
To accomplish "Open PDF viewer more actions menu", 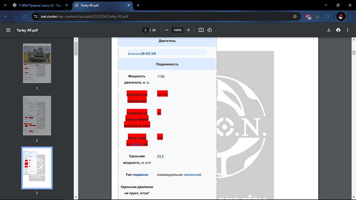I will [347, 30].
